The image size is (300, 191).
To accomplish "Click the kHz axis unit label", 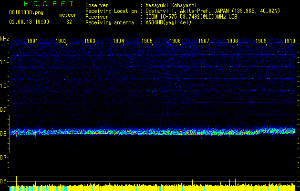I will click(x=4, y=38).
